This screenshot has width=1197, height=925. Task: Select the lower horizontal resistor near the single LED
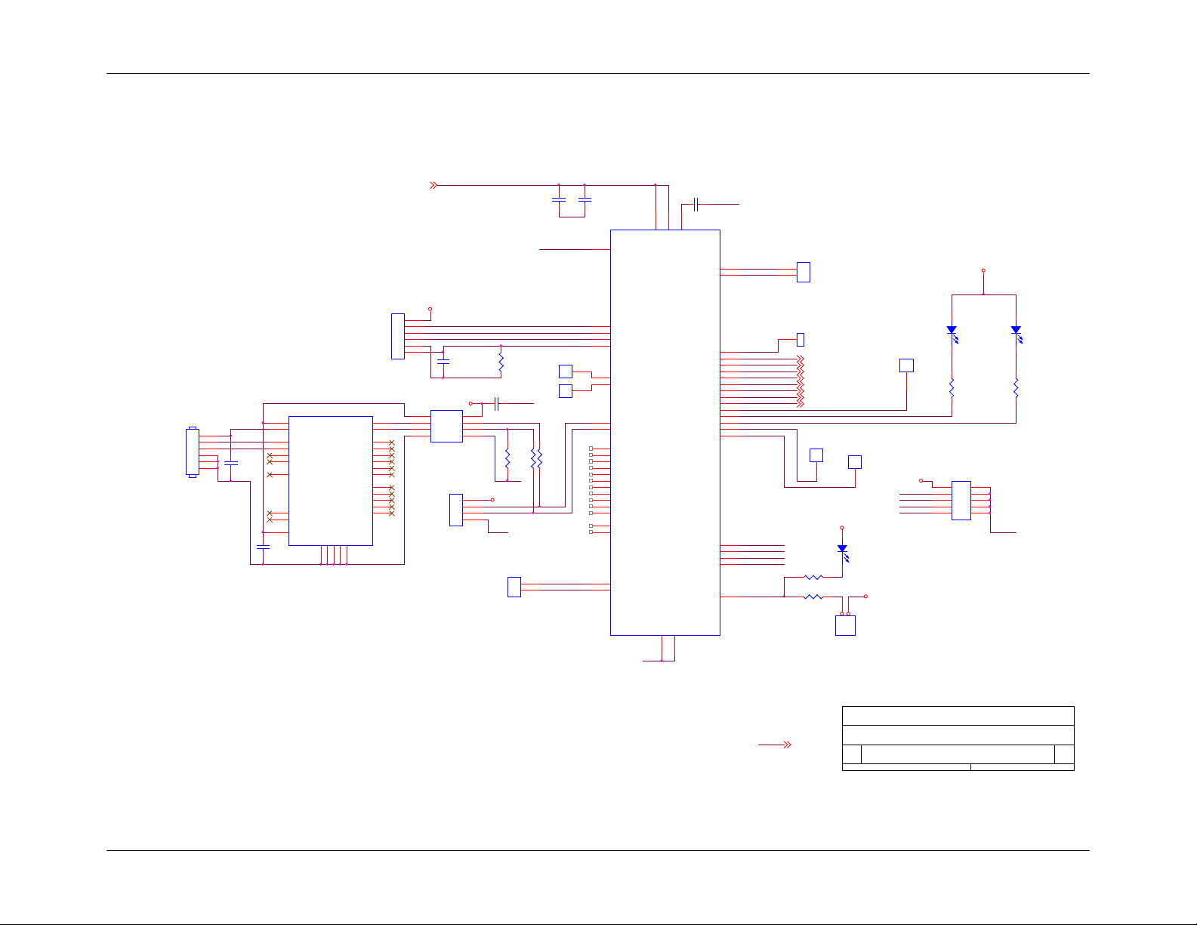[813, 597]
